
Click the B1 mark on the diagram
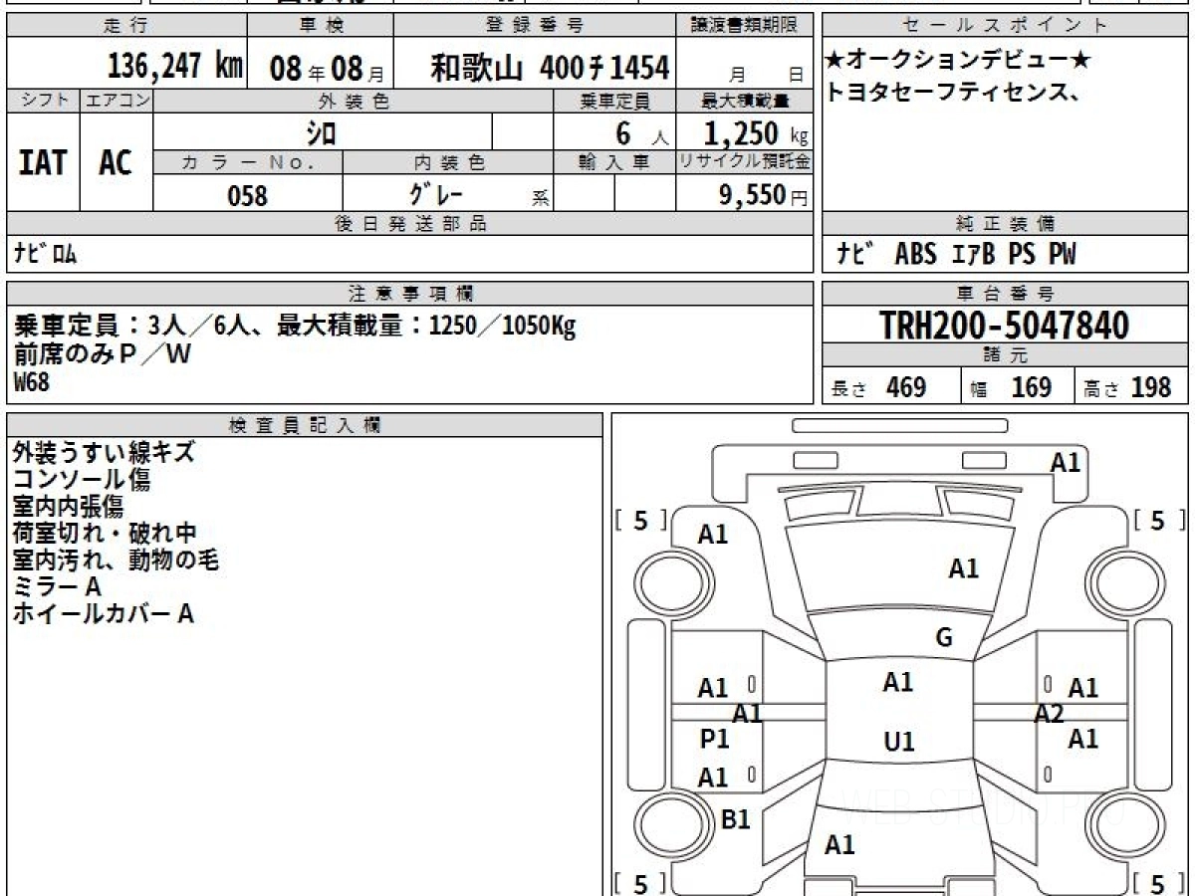tap(735, 819)
